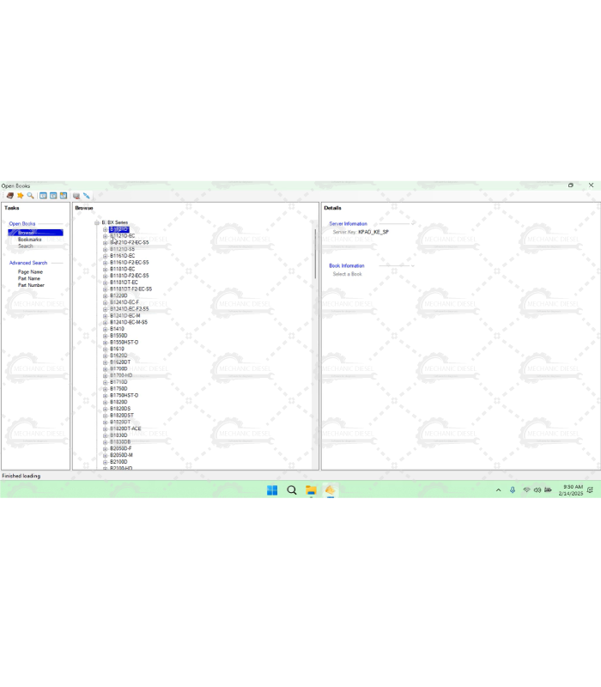Click the blue pen tool toolbar icon
The image size is (601, 687).
pyautogui.click(x=87, y=196)
